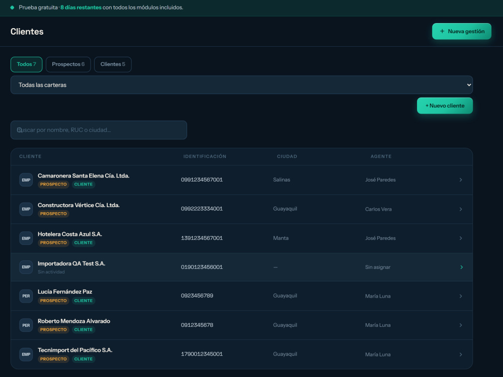
Task: Click the EMP icon for Importadora QA Test
Action: [26, 267]
